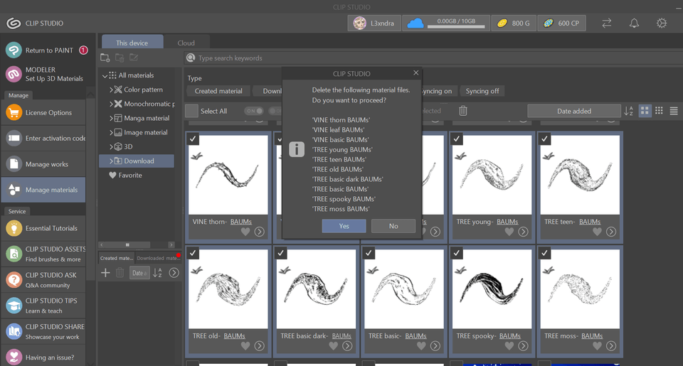Open L3xndra account profile
683x366 pixels.
[374, 23]
